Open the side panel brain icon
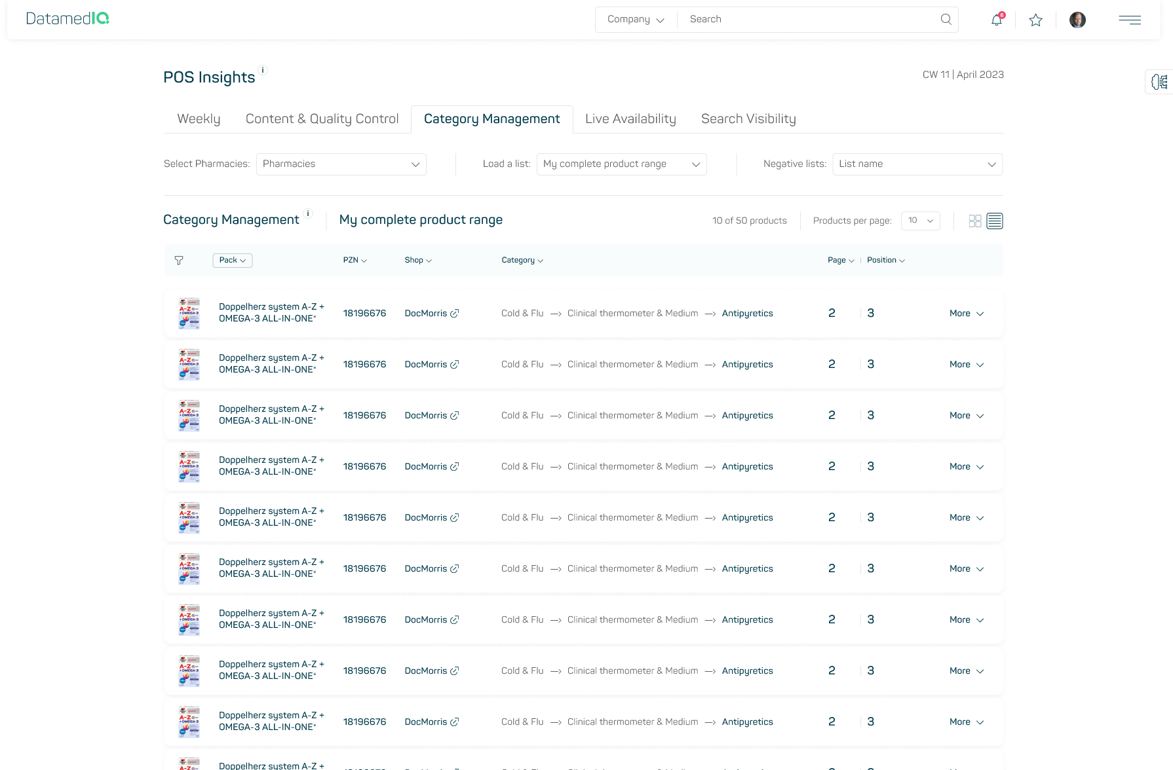This screenshot has width=1173, height=770. 1160,82
